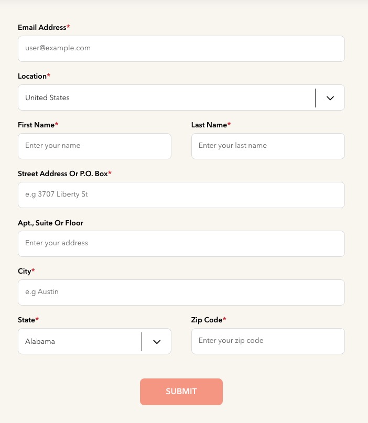Click the State dropdown chevron arrow
Screen dimensions: 368x423
(x=157, y=342)
